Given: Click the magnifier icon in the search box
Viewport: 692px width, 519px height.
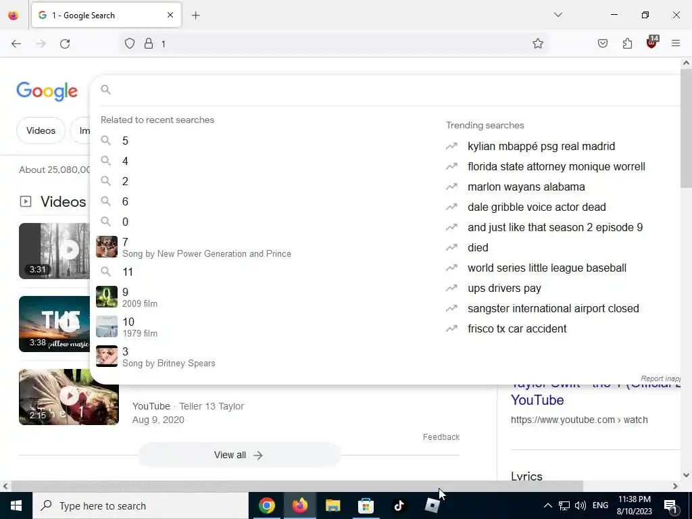Looking at the screenshot, I should pos(105,90).
